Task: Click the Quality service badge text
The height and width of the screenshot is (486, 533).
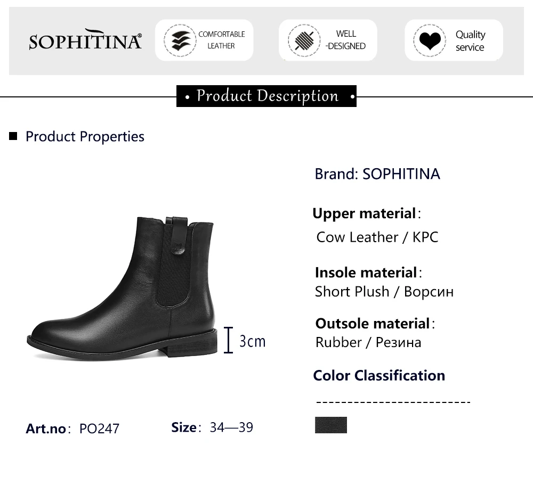Action: tap(470, 40)
